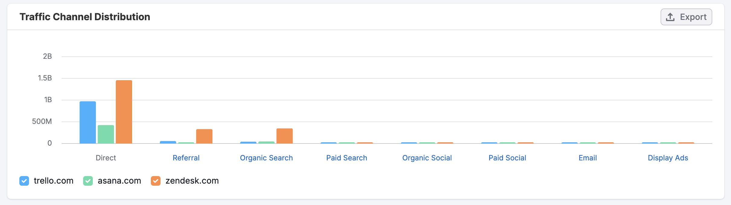Disable the zendesk.com legend checkbox
Screen dimensions: 731x205
coord(156,181)
